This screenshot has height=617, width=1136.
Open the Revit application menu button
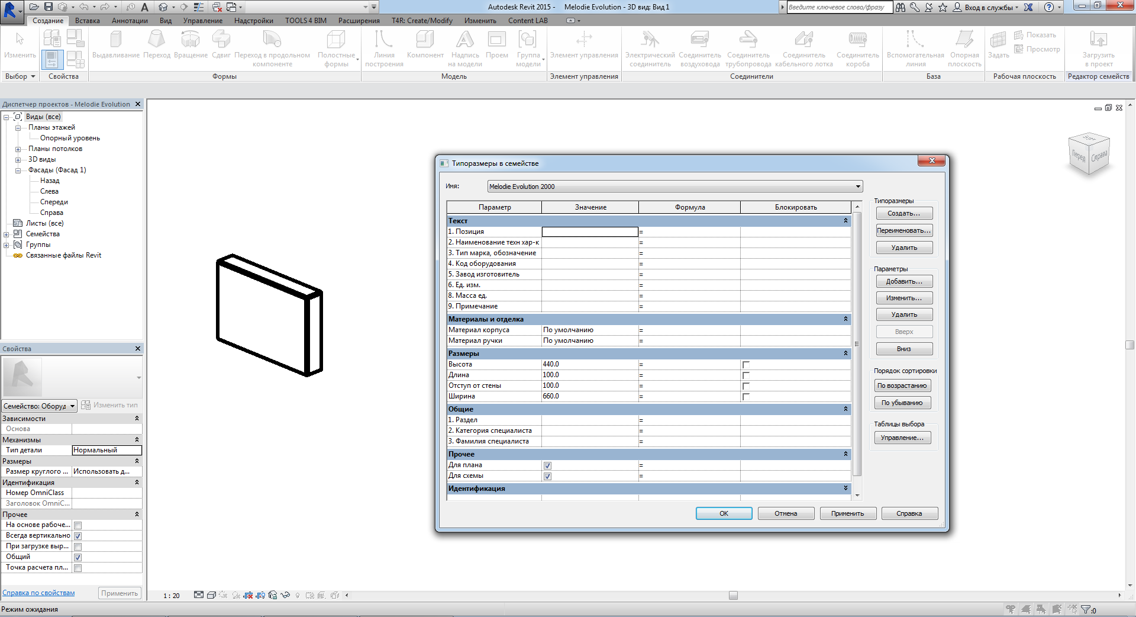(x=11, y=11)
